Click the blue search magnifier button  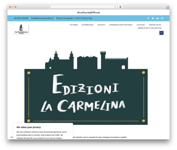pos(161,33)
